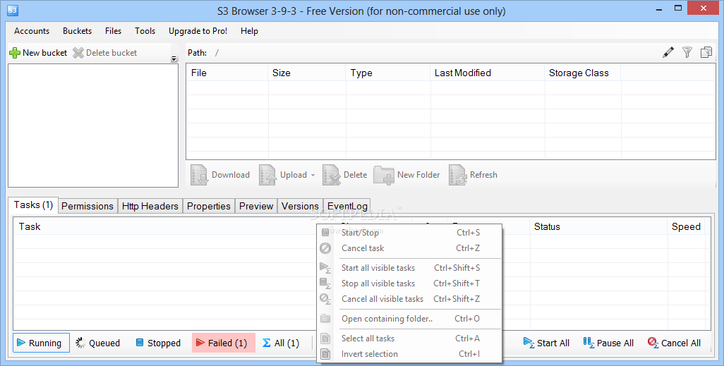Switch to the Http Headers tab

(x=150, y=206)
